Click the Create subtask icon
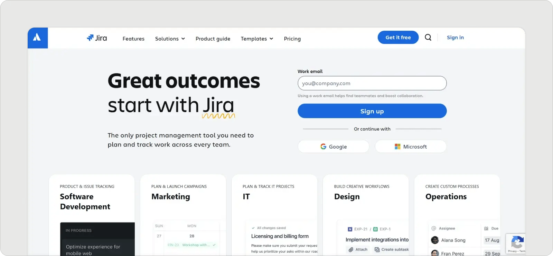This screenshot has height=256, width=553. tap(377, 249)
